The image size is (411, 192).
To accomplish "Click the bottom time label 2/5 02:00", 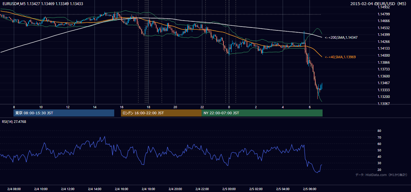I will pos(256,189).
